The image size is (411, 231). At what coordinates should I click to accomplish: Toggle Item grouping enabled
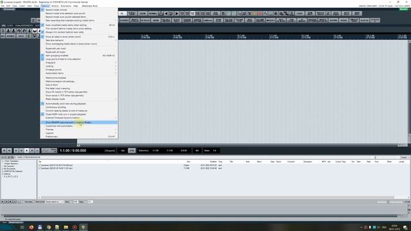click(79, 56)
